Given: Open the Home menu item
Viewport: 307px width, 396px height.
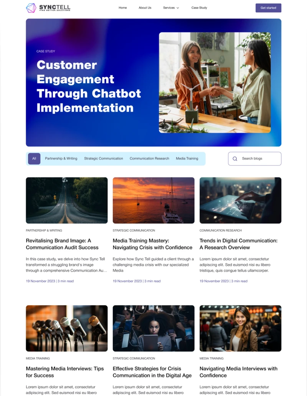Looking at the screenshot, I should [x=122, y=8].
